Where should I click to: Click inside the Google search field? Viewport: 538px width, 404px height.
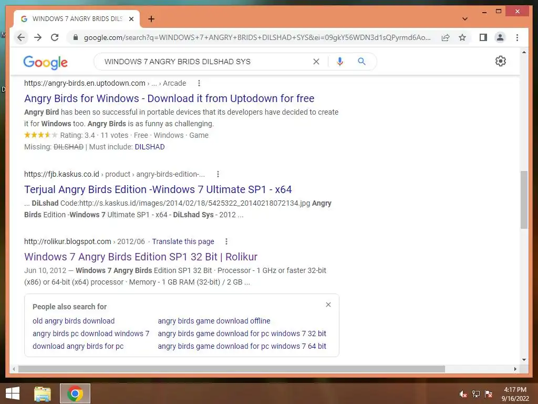(x=206, y=62)
